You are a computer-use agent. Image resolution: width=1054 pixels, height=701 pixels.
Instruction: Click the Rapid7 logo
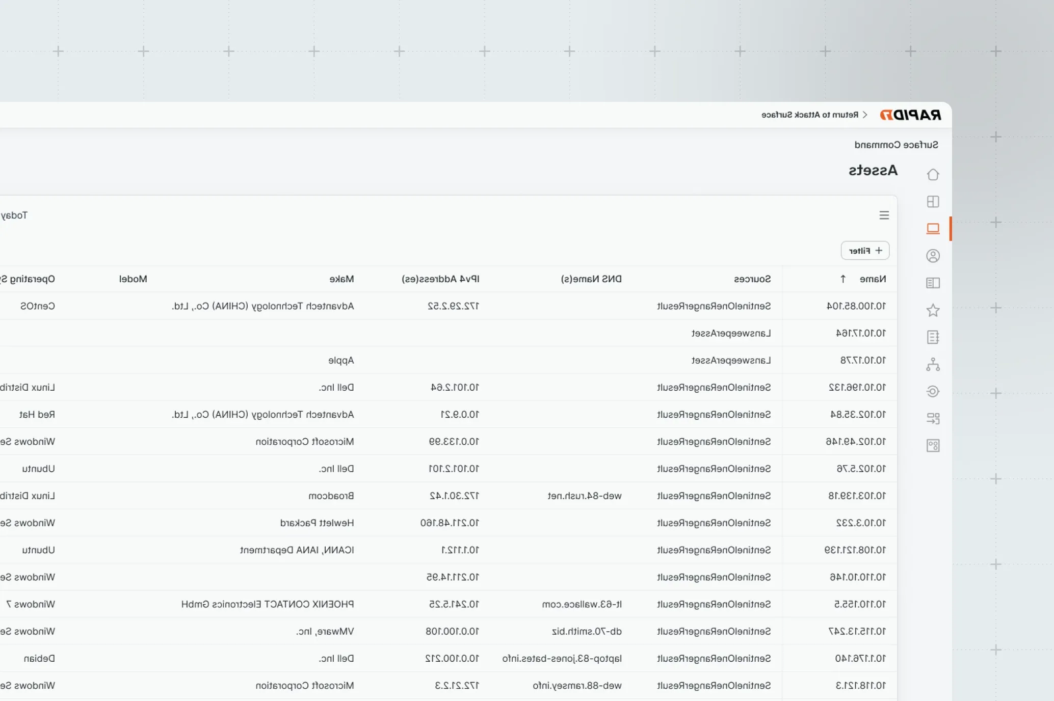click(910, 115)
